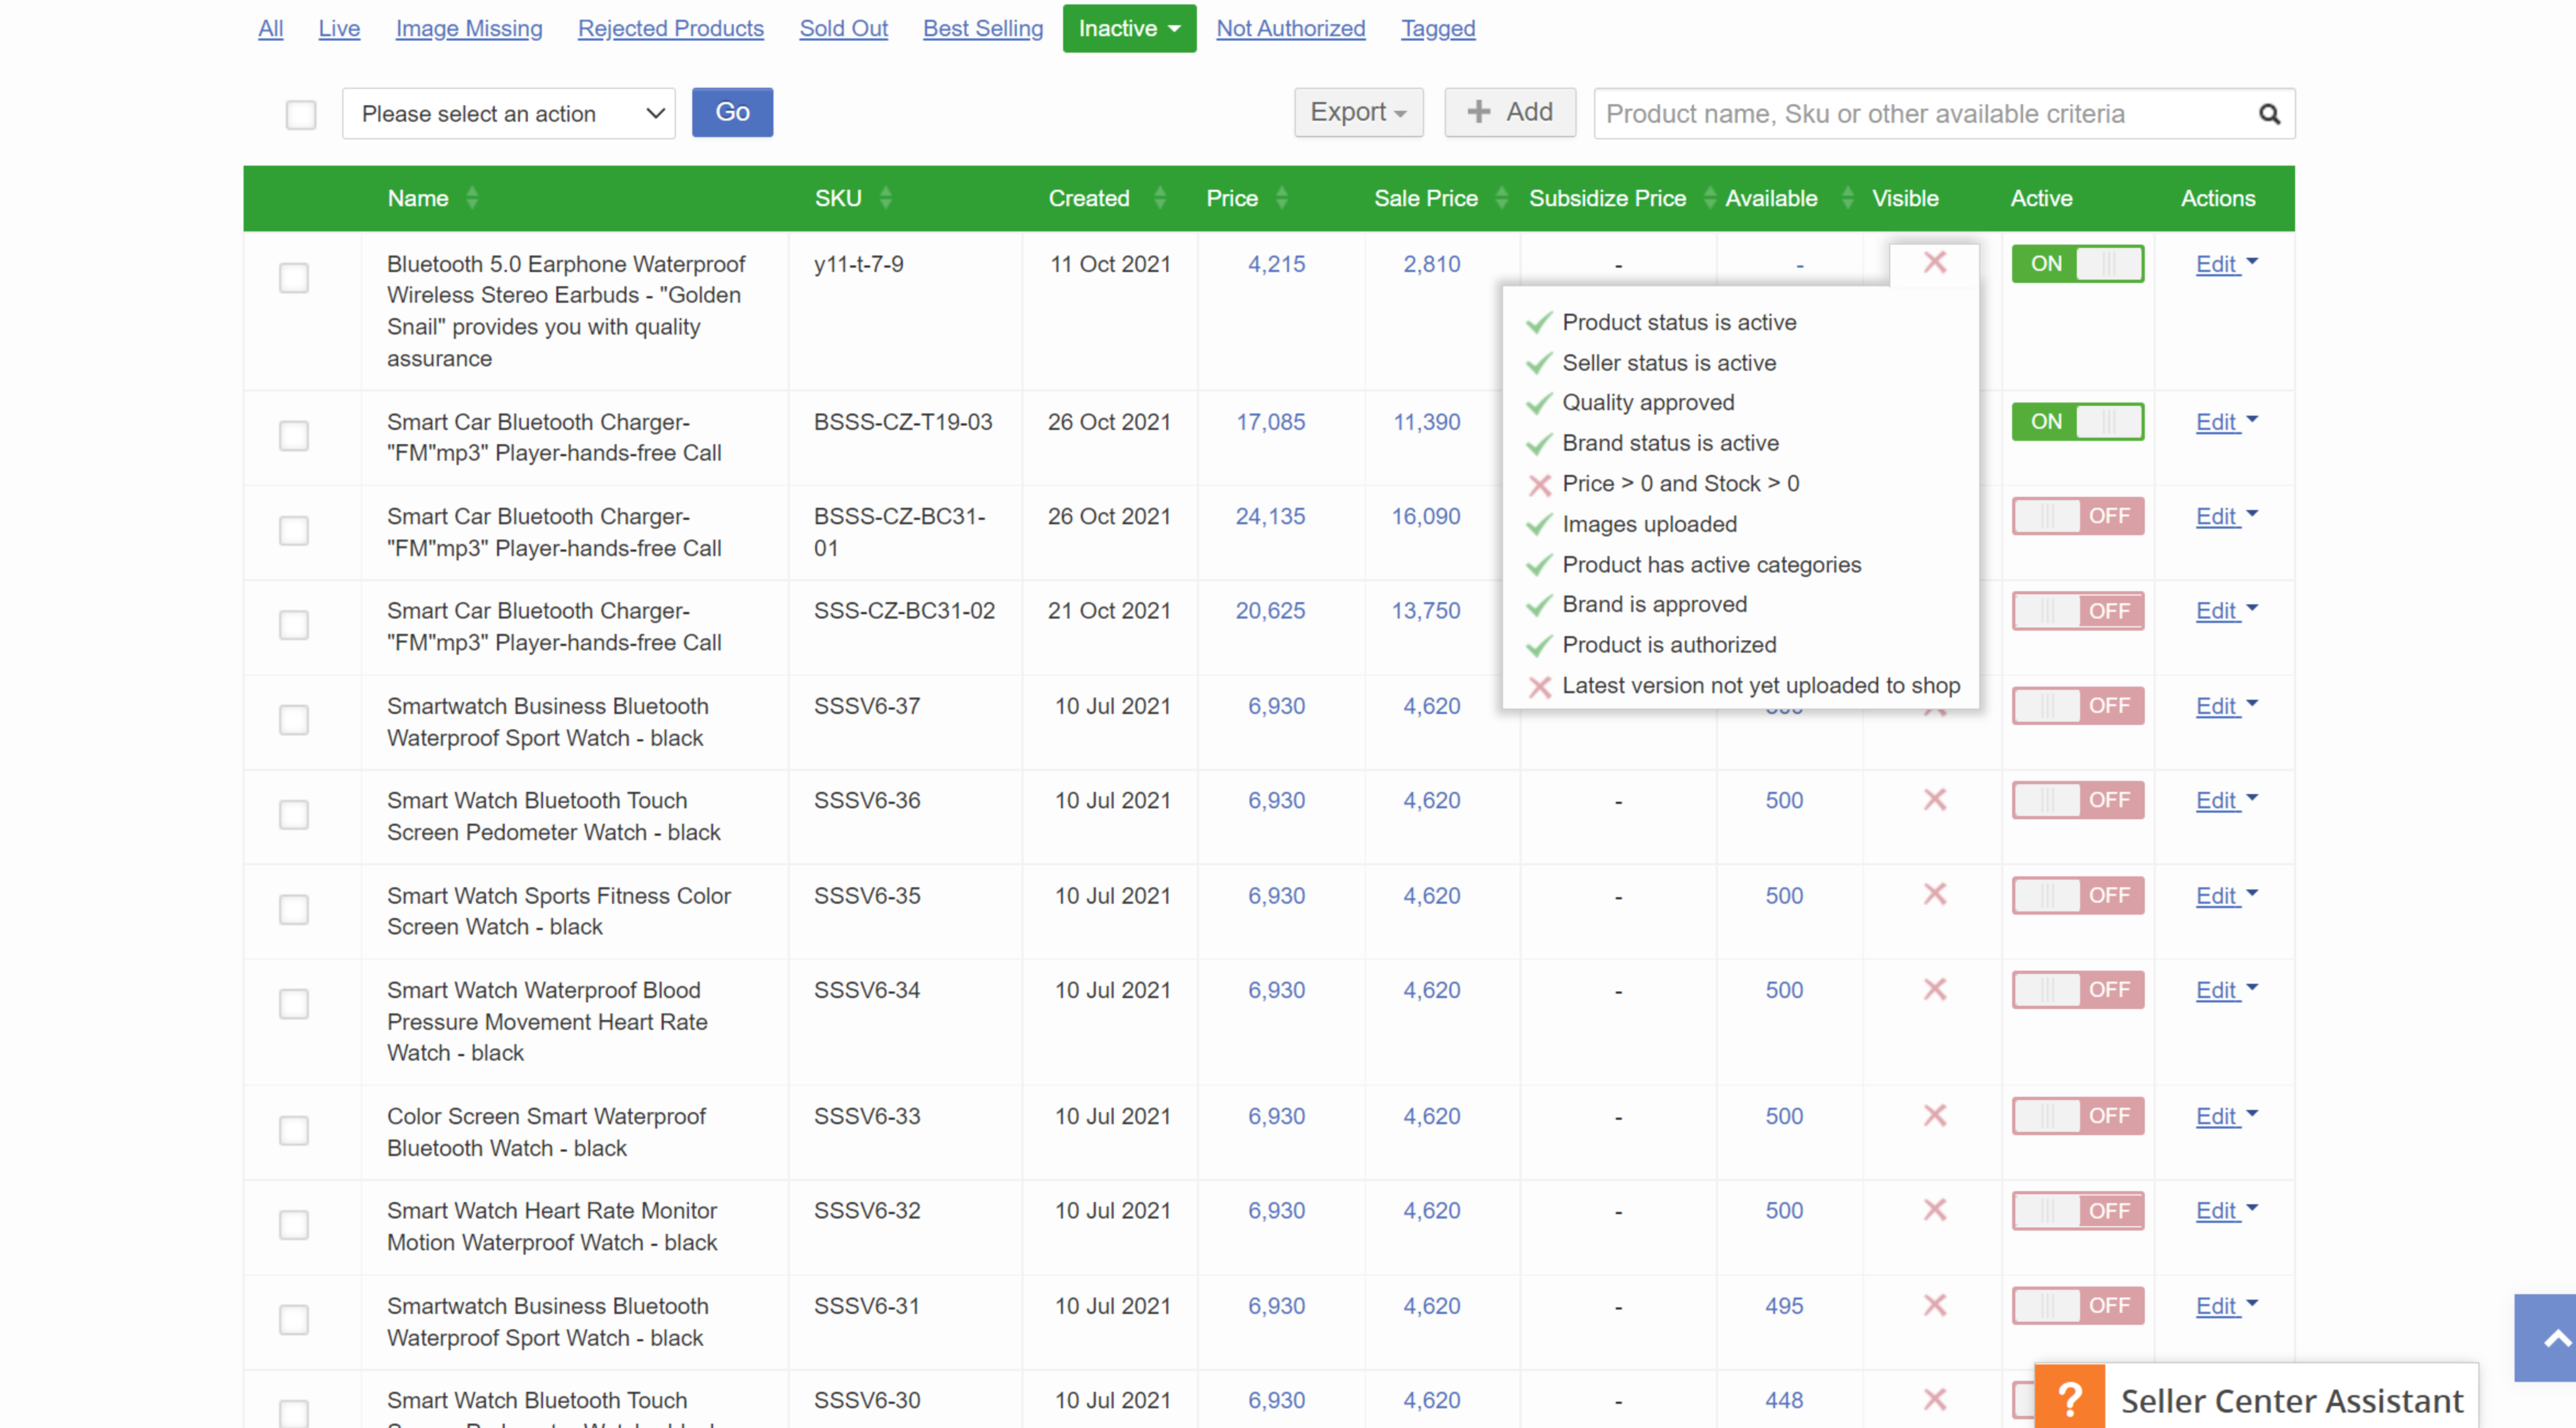Screen dimensions: 2576x1428
Task: Turn off Active toggle for y11-t-7-9
Action: tap(2077, 264)
